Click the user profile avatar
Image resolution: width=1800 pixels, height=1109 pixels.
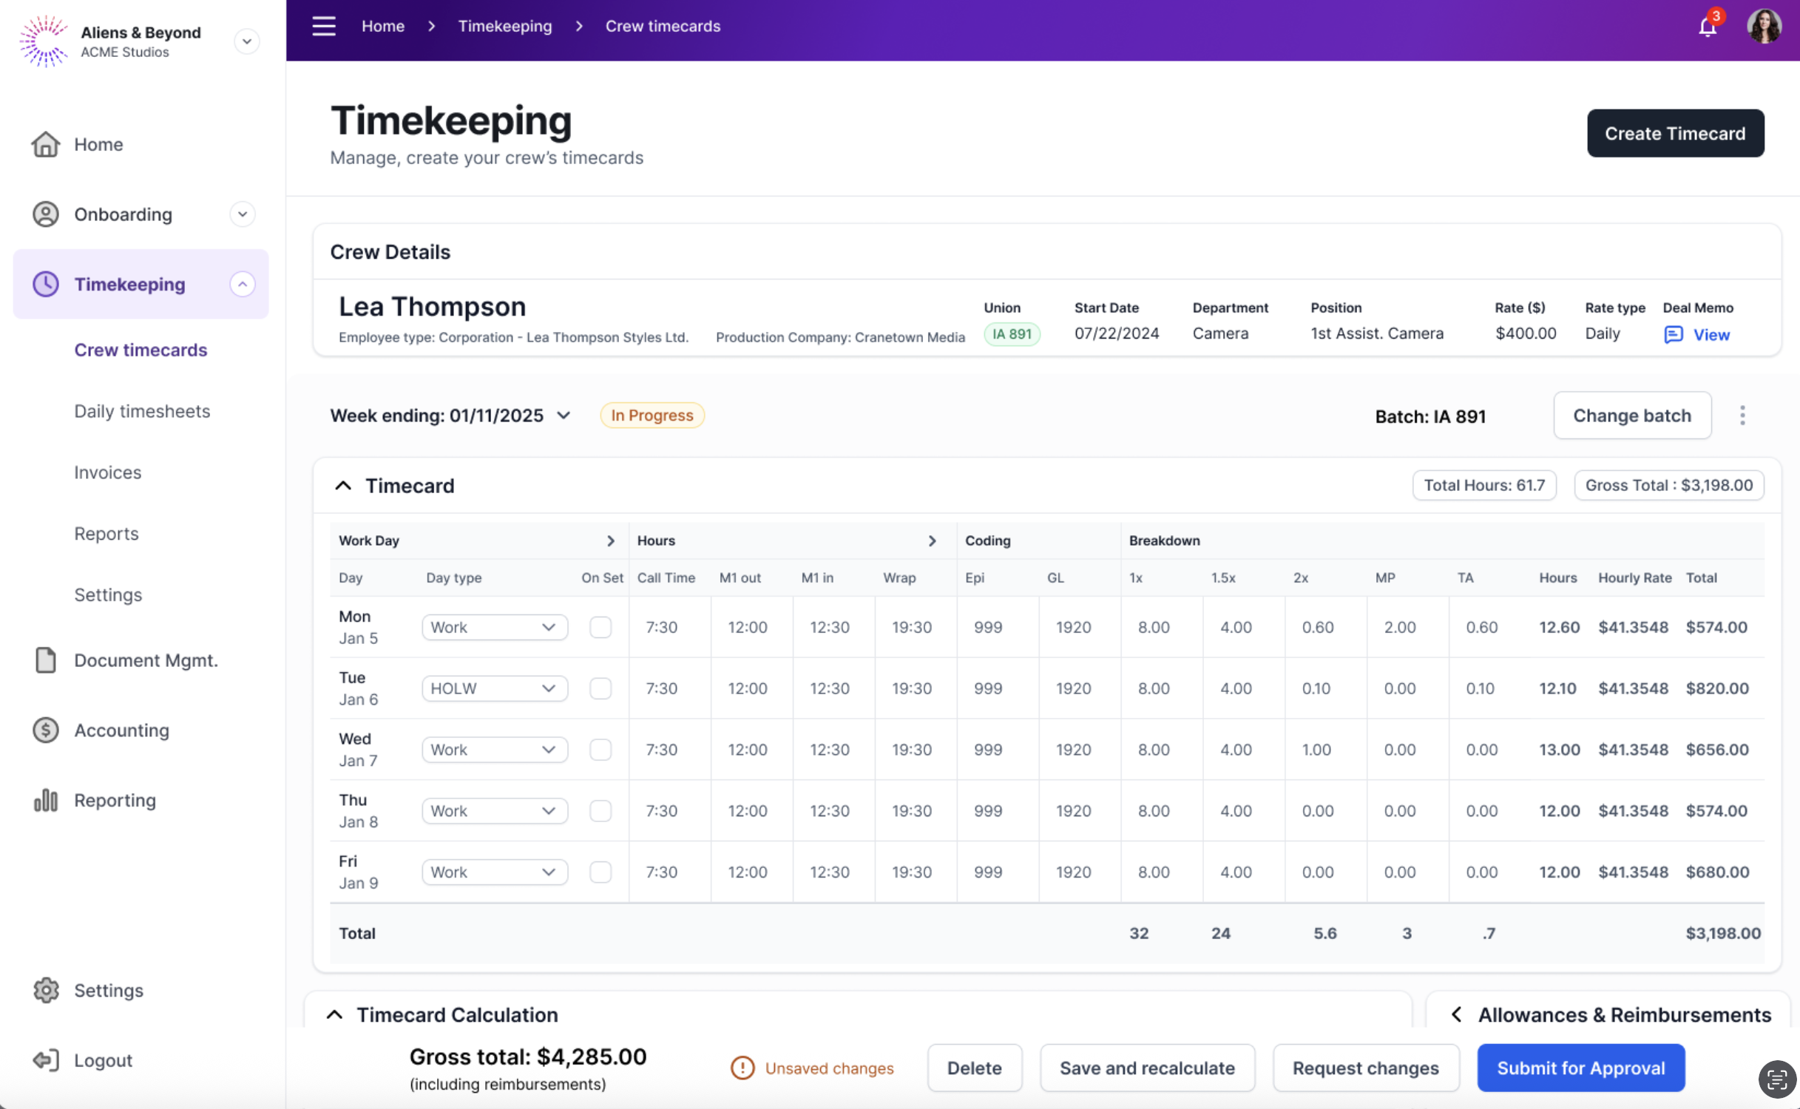coord(1764,27)
